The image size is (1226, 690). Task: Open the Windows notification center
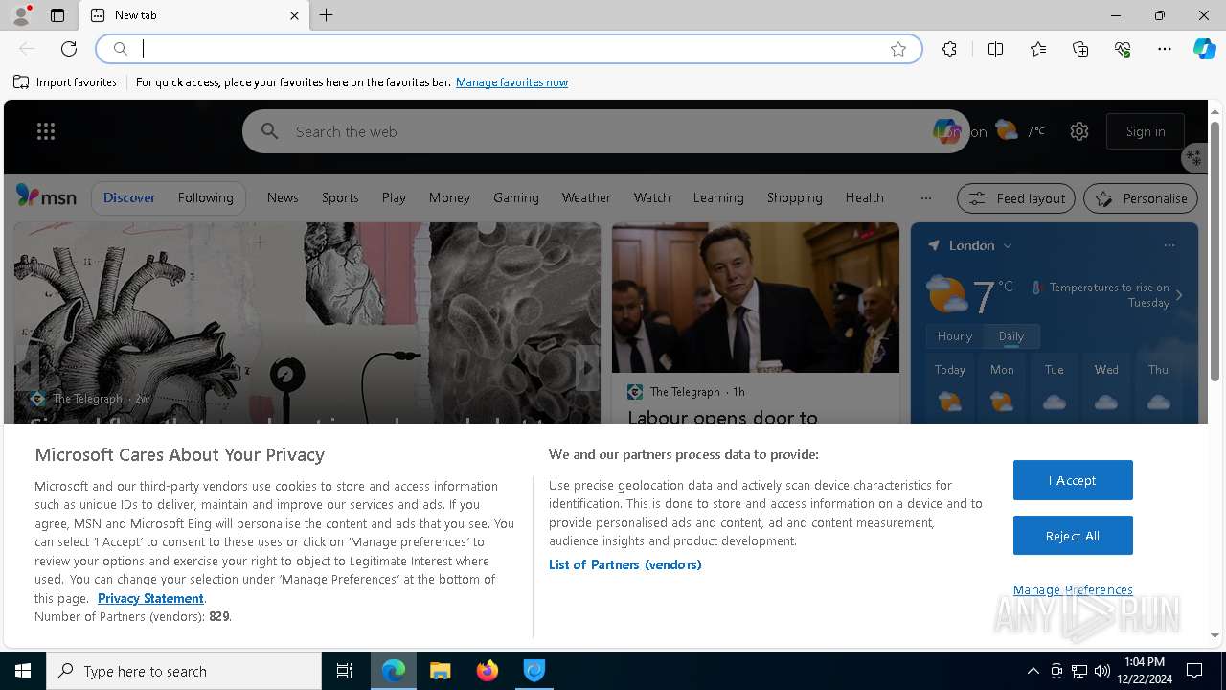(1194, 671)
